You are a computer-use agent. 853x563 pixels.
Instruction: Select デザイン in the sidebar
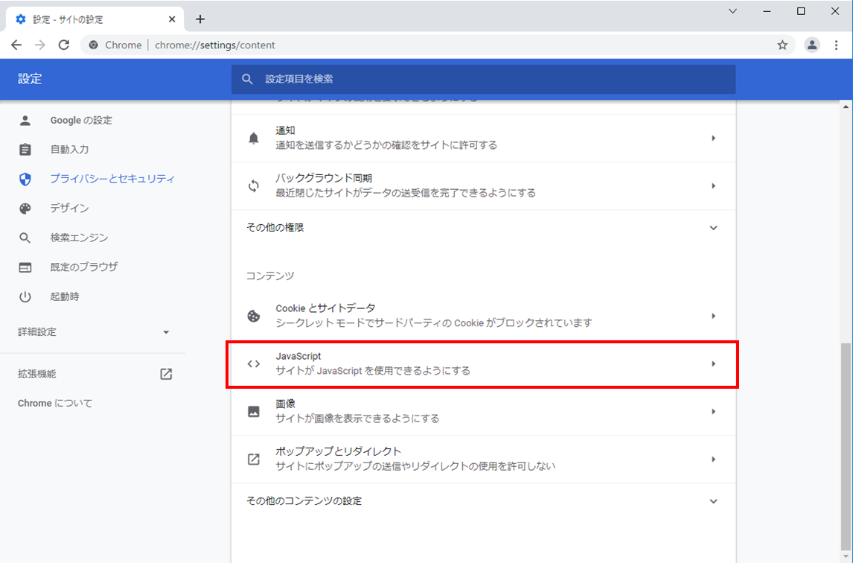click(70, 209)
